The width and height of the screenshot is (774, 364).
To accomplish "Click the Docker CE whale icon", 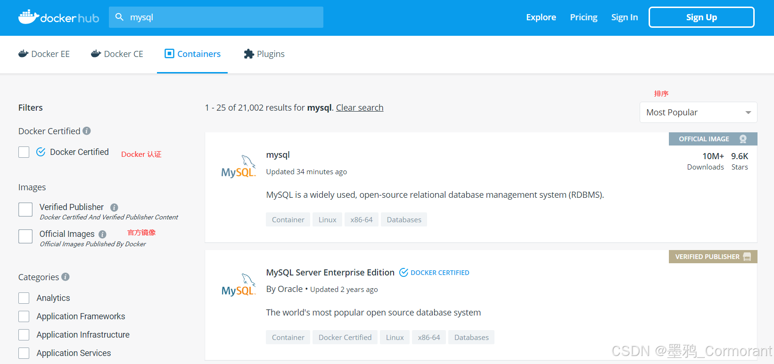I will [96, 54].
